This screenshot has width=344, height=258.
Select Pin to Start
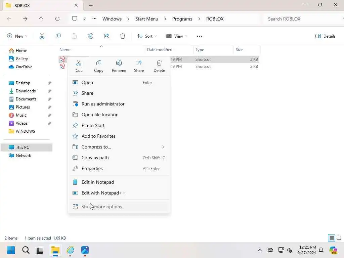pos(119,126)
